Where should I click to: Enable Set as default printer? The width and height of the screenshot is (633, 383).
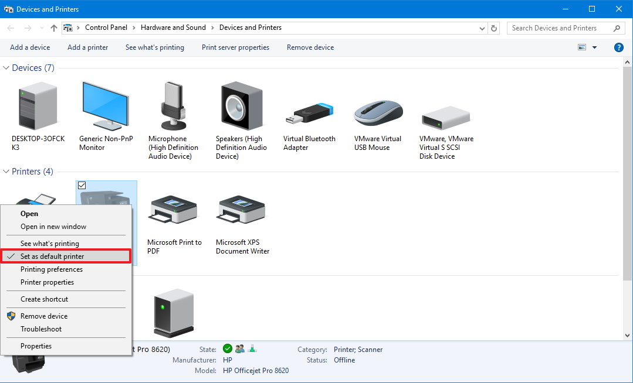[x=52, y=256]
